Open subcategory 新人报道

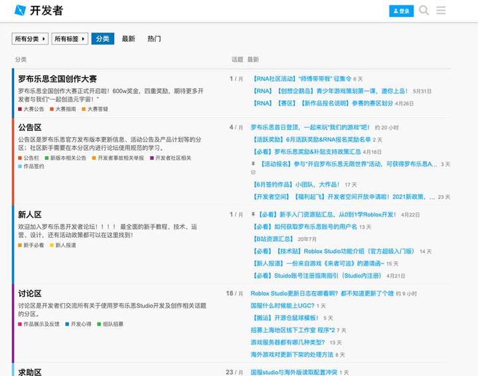(x=63, y=245)
